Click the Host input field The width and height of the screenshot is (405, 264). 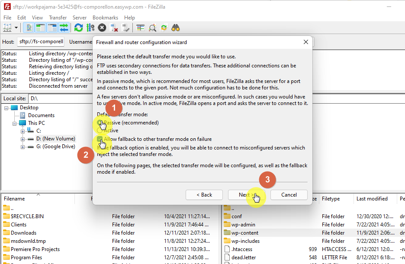point(41,41)
